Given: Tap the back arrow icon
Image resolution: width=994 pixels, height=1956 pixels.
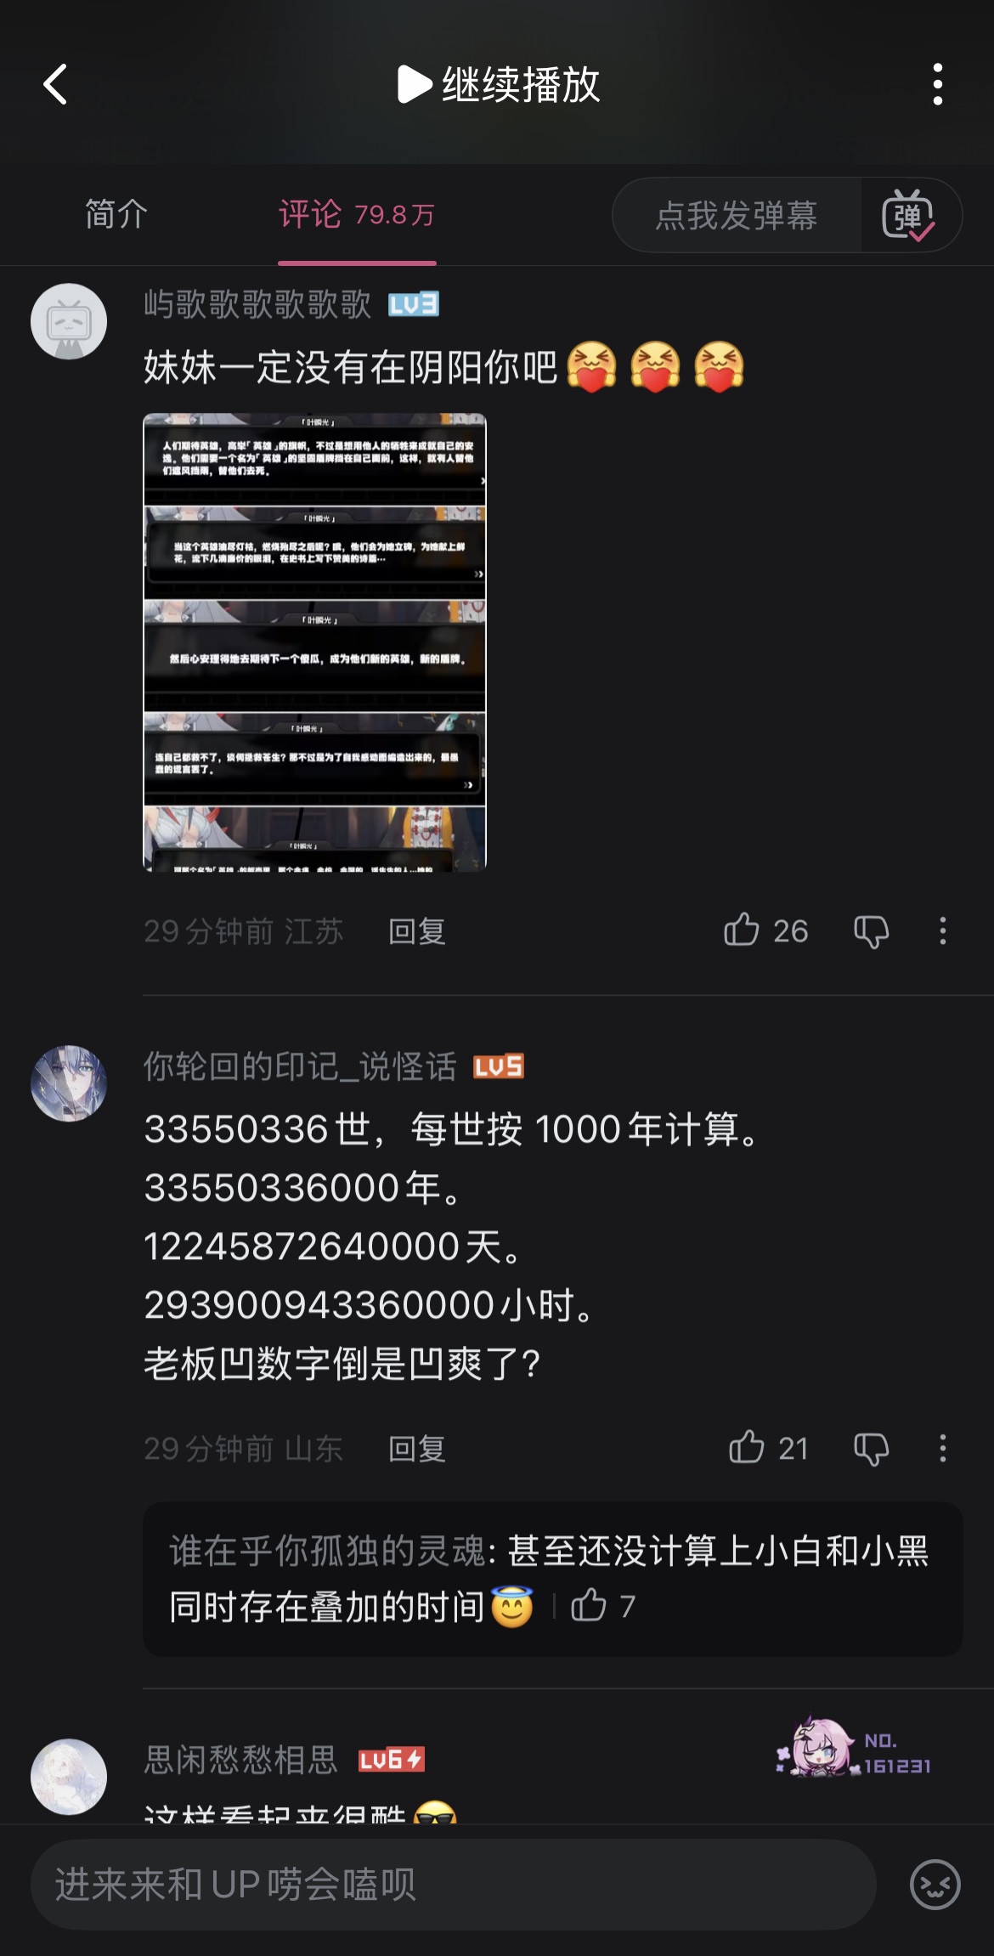Looking at the screenshot, I should click(55, 84).
